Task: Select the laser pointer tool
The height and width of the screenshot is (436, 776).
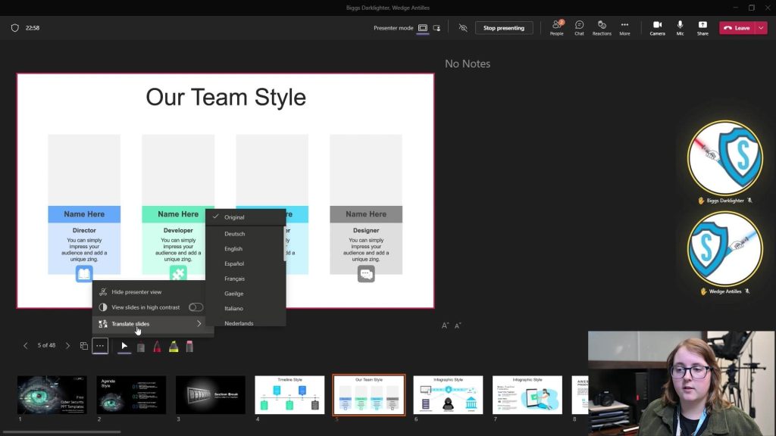Action: coord(140,347)
